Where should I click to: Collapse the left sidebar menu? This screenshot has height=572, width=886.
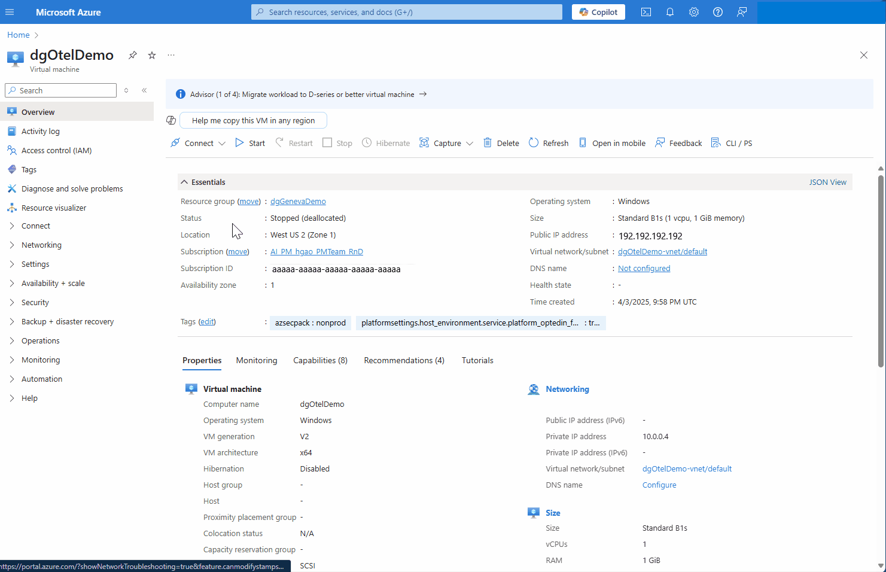(144, 90)
